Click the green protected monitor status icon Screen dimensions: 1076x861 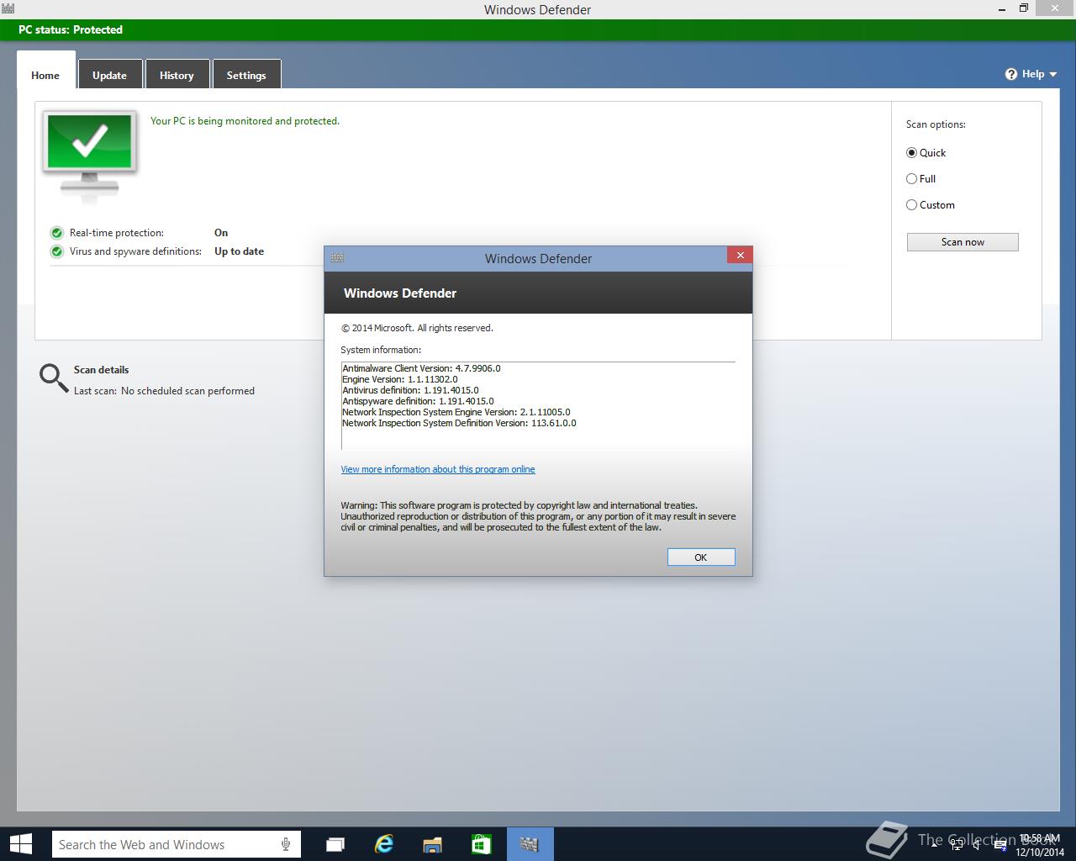(x=90, y=156)
